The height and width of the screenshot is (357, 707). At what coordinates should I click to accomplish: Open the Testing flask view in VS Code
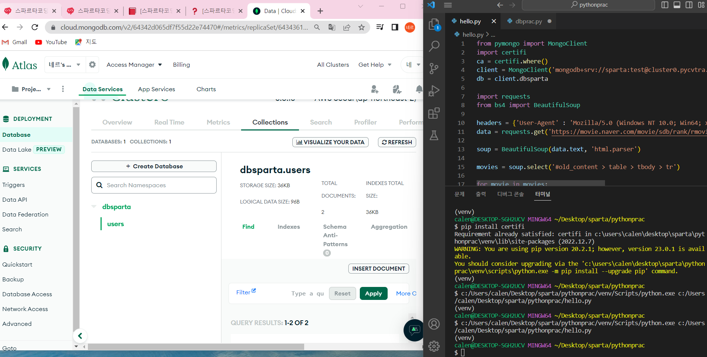click(434, 135)
